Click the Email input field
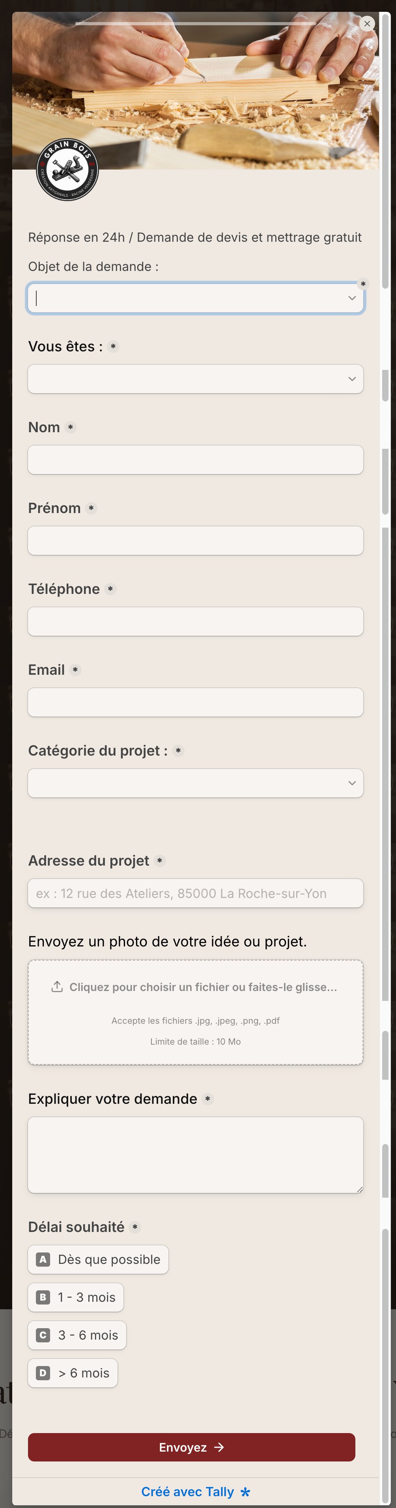 coord(196,702)
